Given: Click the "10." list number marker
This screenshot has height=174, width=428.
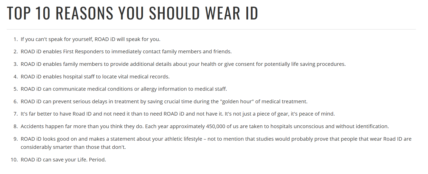Looking at the screenshot, I should [x=14, y=160].
